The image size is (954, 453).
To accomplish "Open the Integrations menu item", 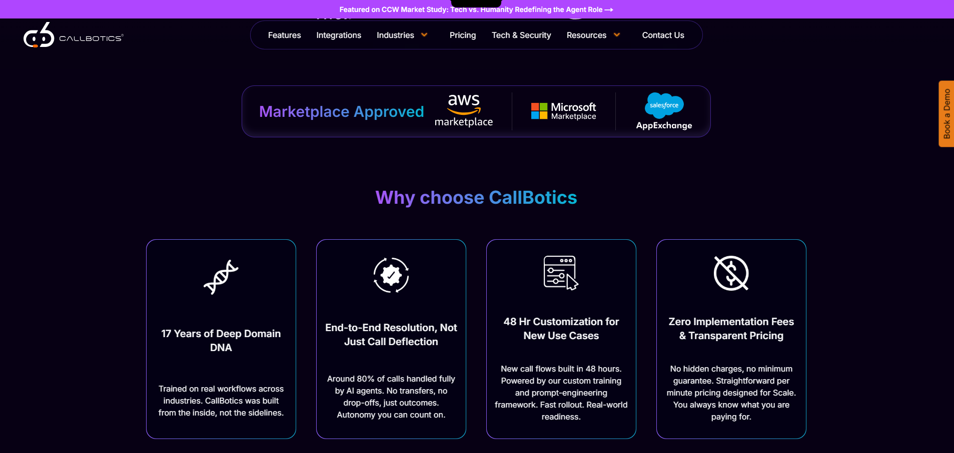I will click(x=339, y=35).
